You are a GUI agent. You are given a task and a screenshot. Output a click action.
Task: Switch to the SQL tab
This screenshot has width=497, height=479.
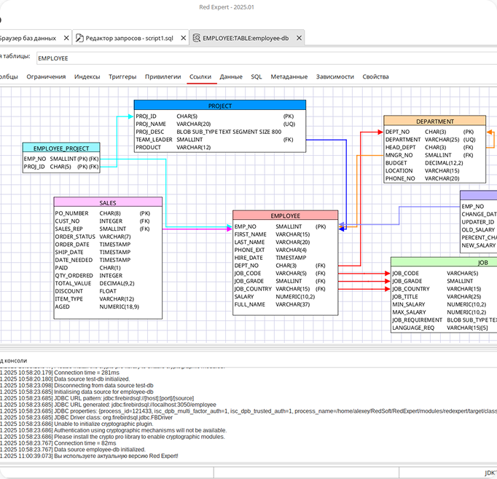pyautogui.click(x=257, y=76)
